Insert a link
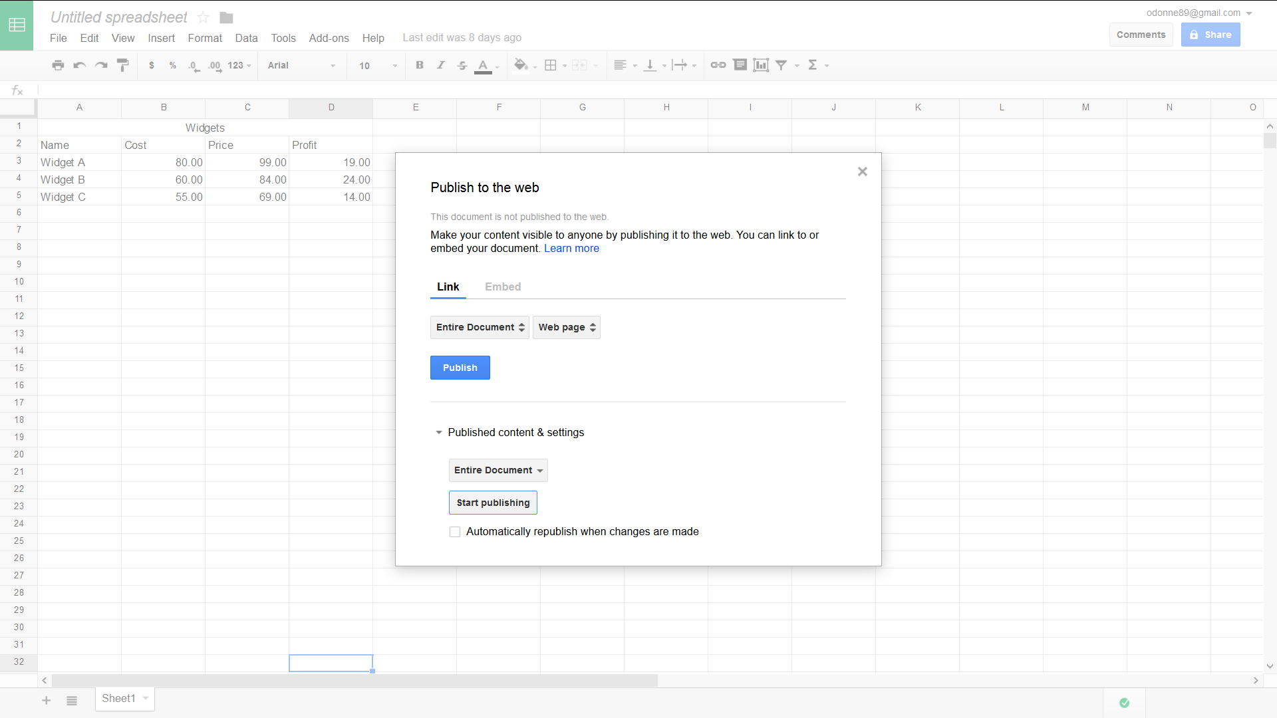This screenshot has width=1277, height=718. coord(718,65)
